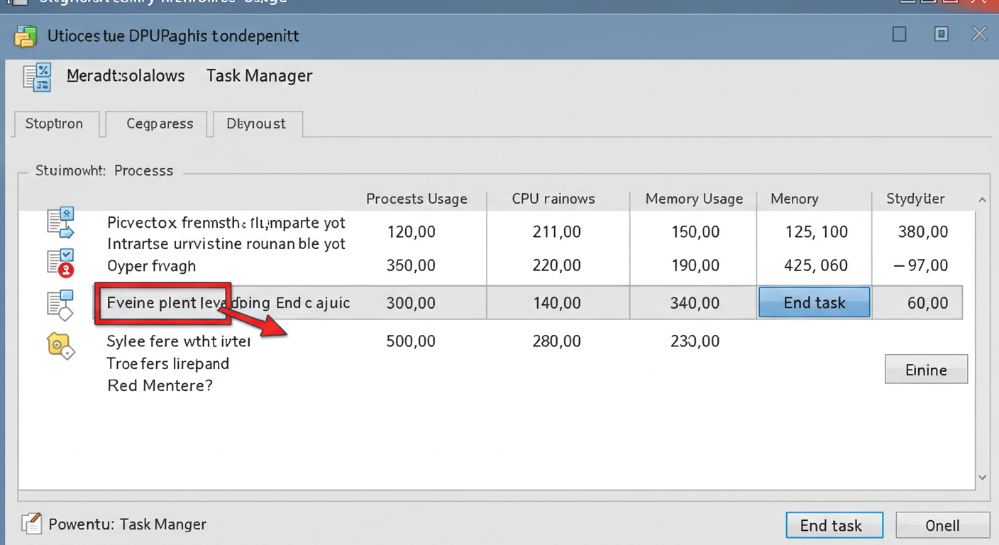Click the Einine button
This screenshot has width=999, height=545.
point(926,369)
